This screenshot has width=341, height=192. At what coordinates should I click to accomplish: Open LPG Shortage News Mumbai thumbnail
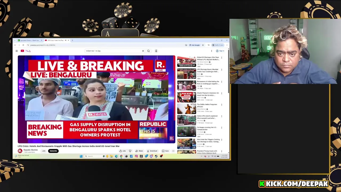tap(186, 74)
